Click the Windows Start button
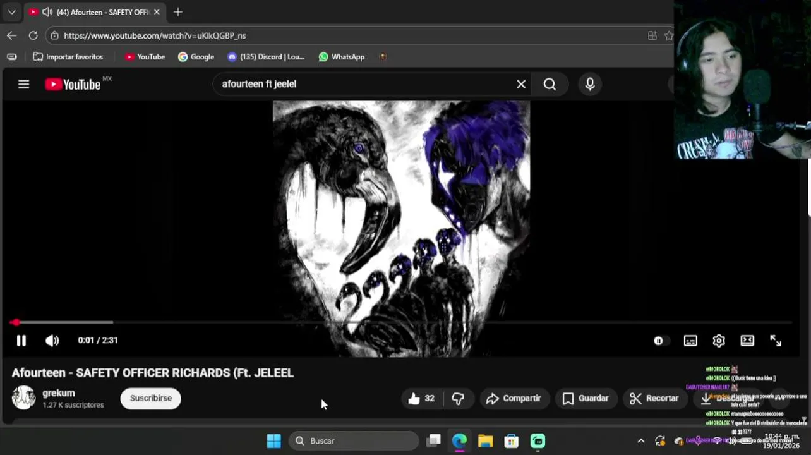The image size is (811, 455). point(273,441)
